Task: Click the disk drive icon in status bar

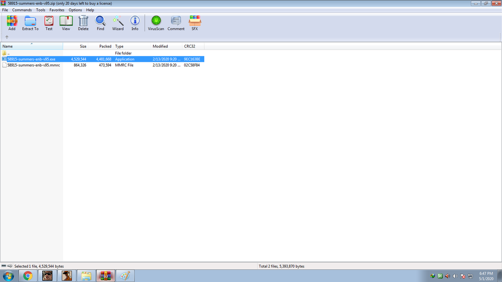Action: tap(4, 266)
